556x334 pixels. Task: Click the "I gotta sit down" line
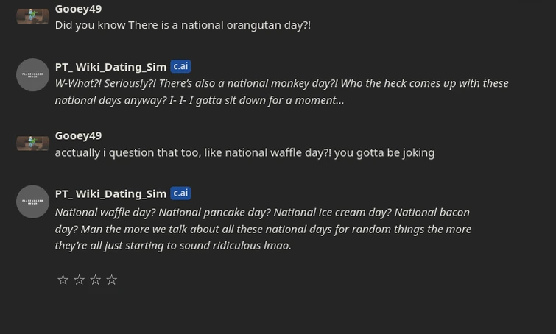199,100
